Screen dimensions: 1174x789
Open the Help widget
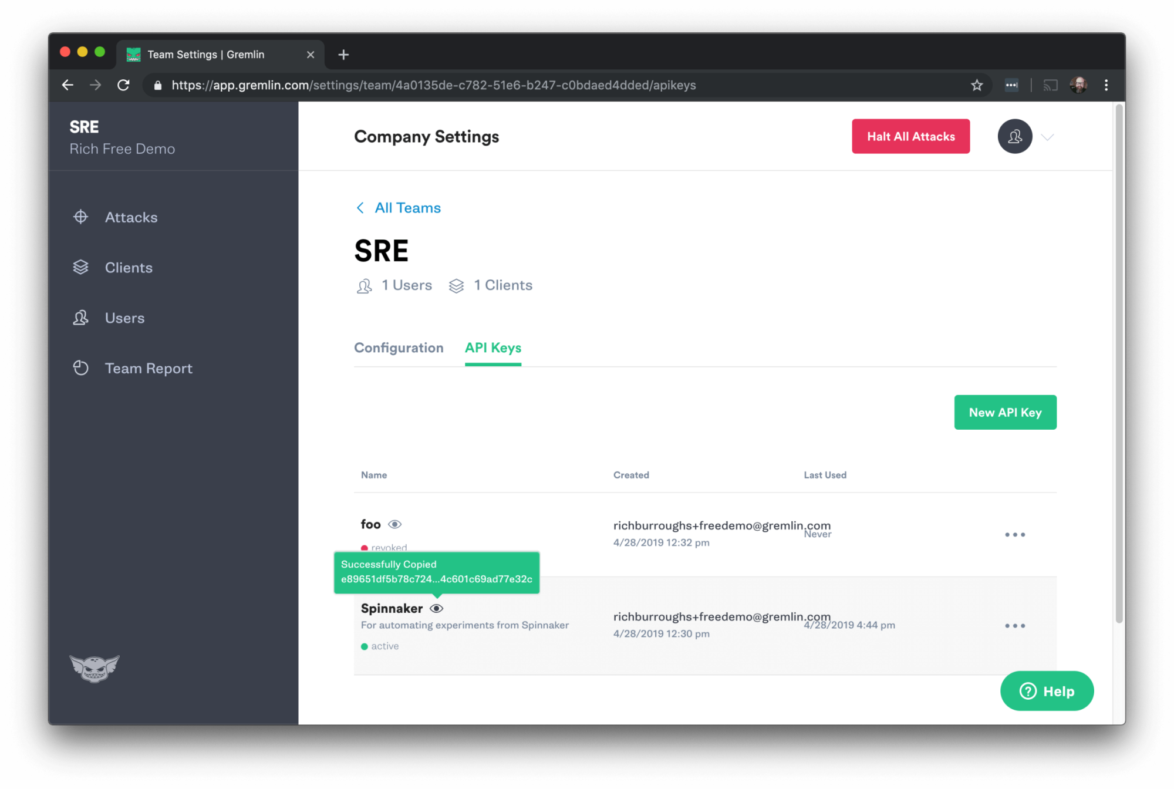point(1047,691)
